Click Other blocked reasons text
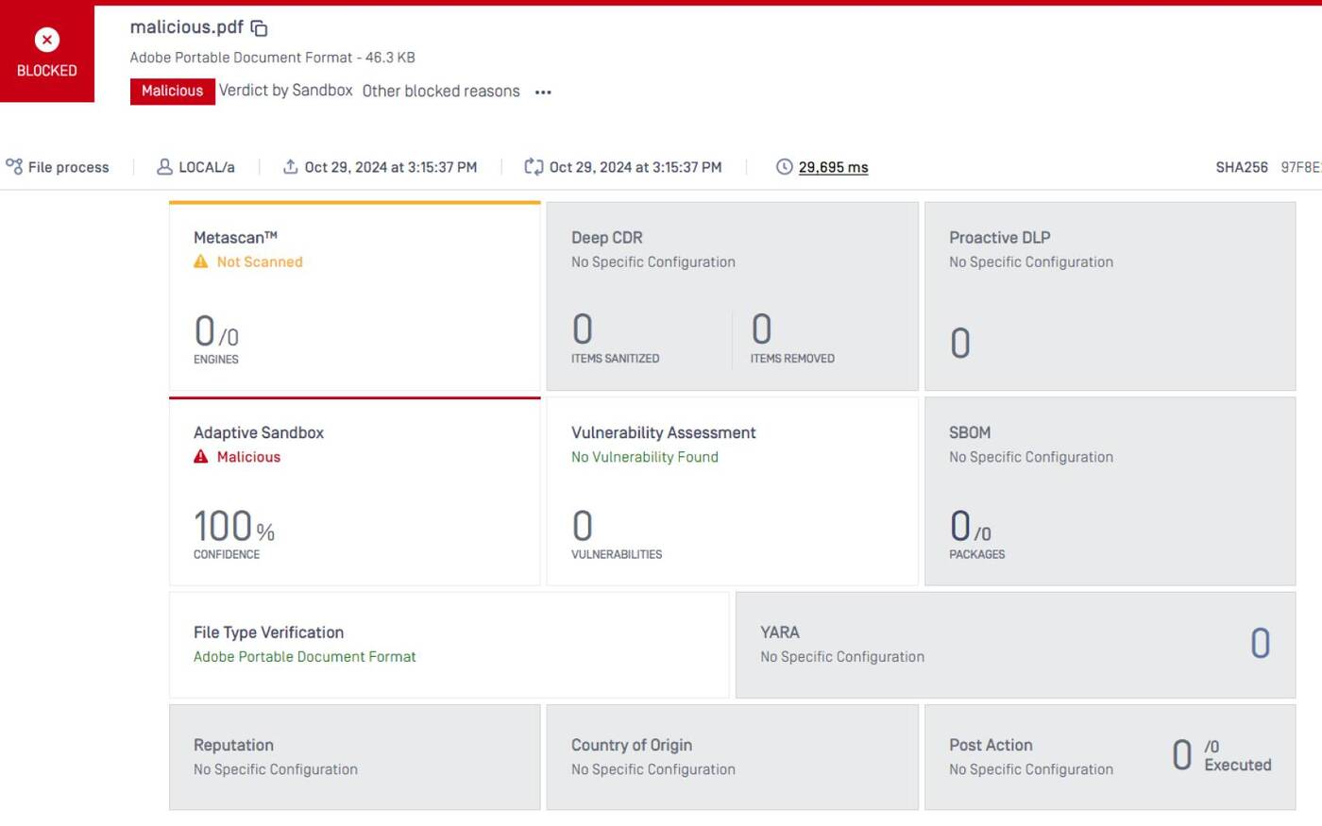1322x826 pixels. click(x=441, y=92)
